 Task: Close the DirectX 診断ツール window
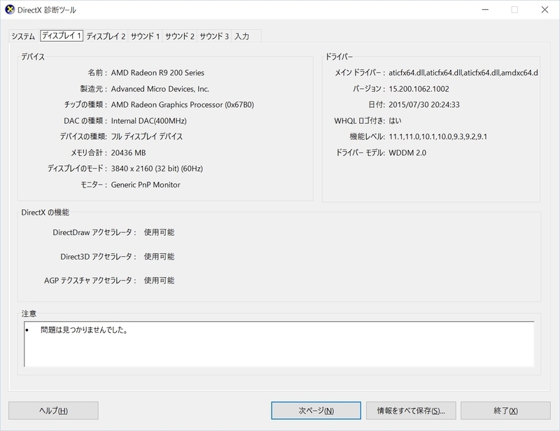point(545,10)
